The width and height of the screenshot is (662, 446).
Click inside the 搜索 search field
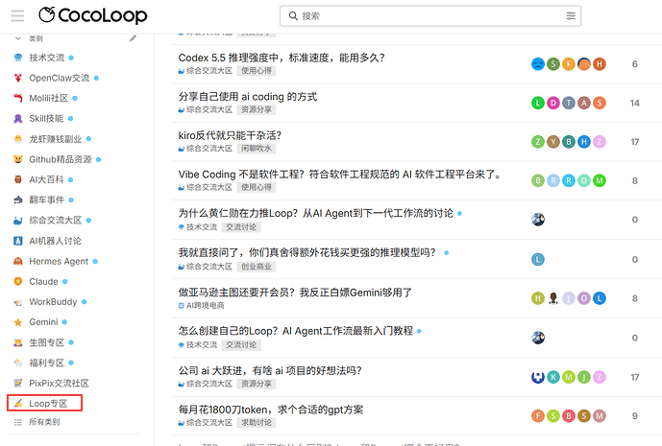click(x=430, y=16)
